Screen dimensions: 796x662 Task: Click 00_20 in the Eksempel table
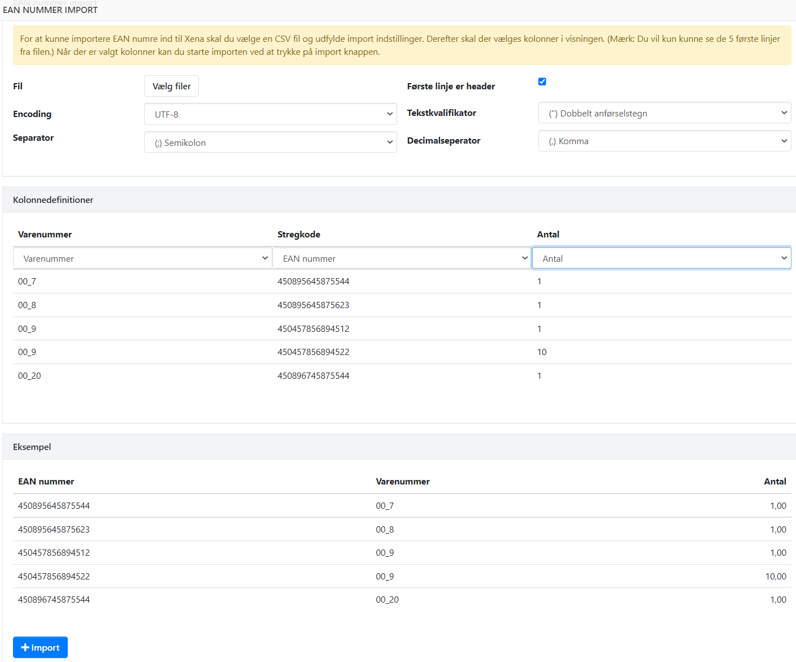pyautogui.click(x=387, y=600)
